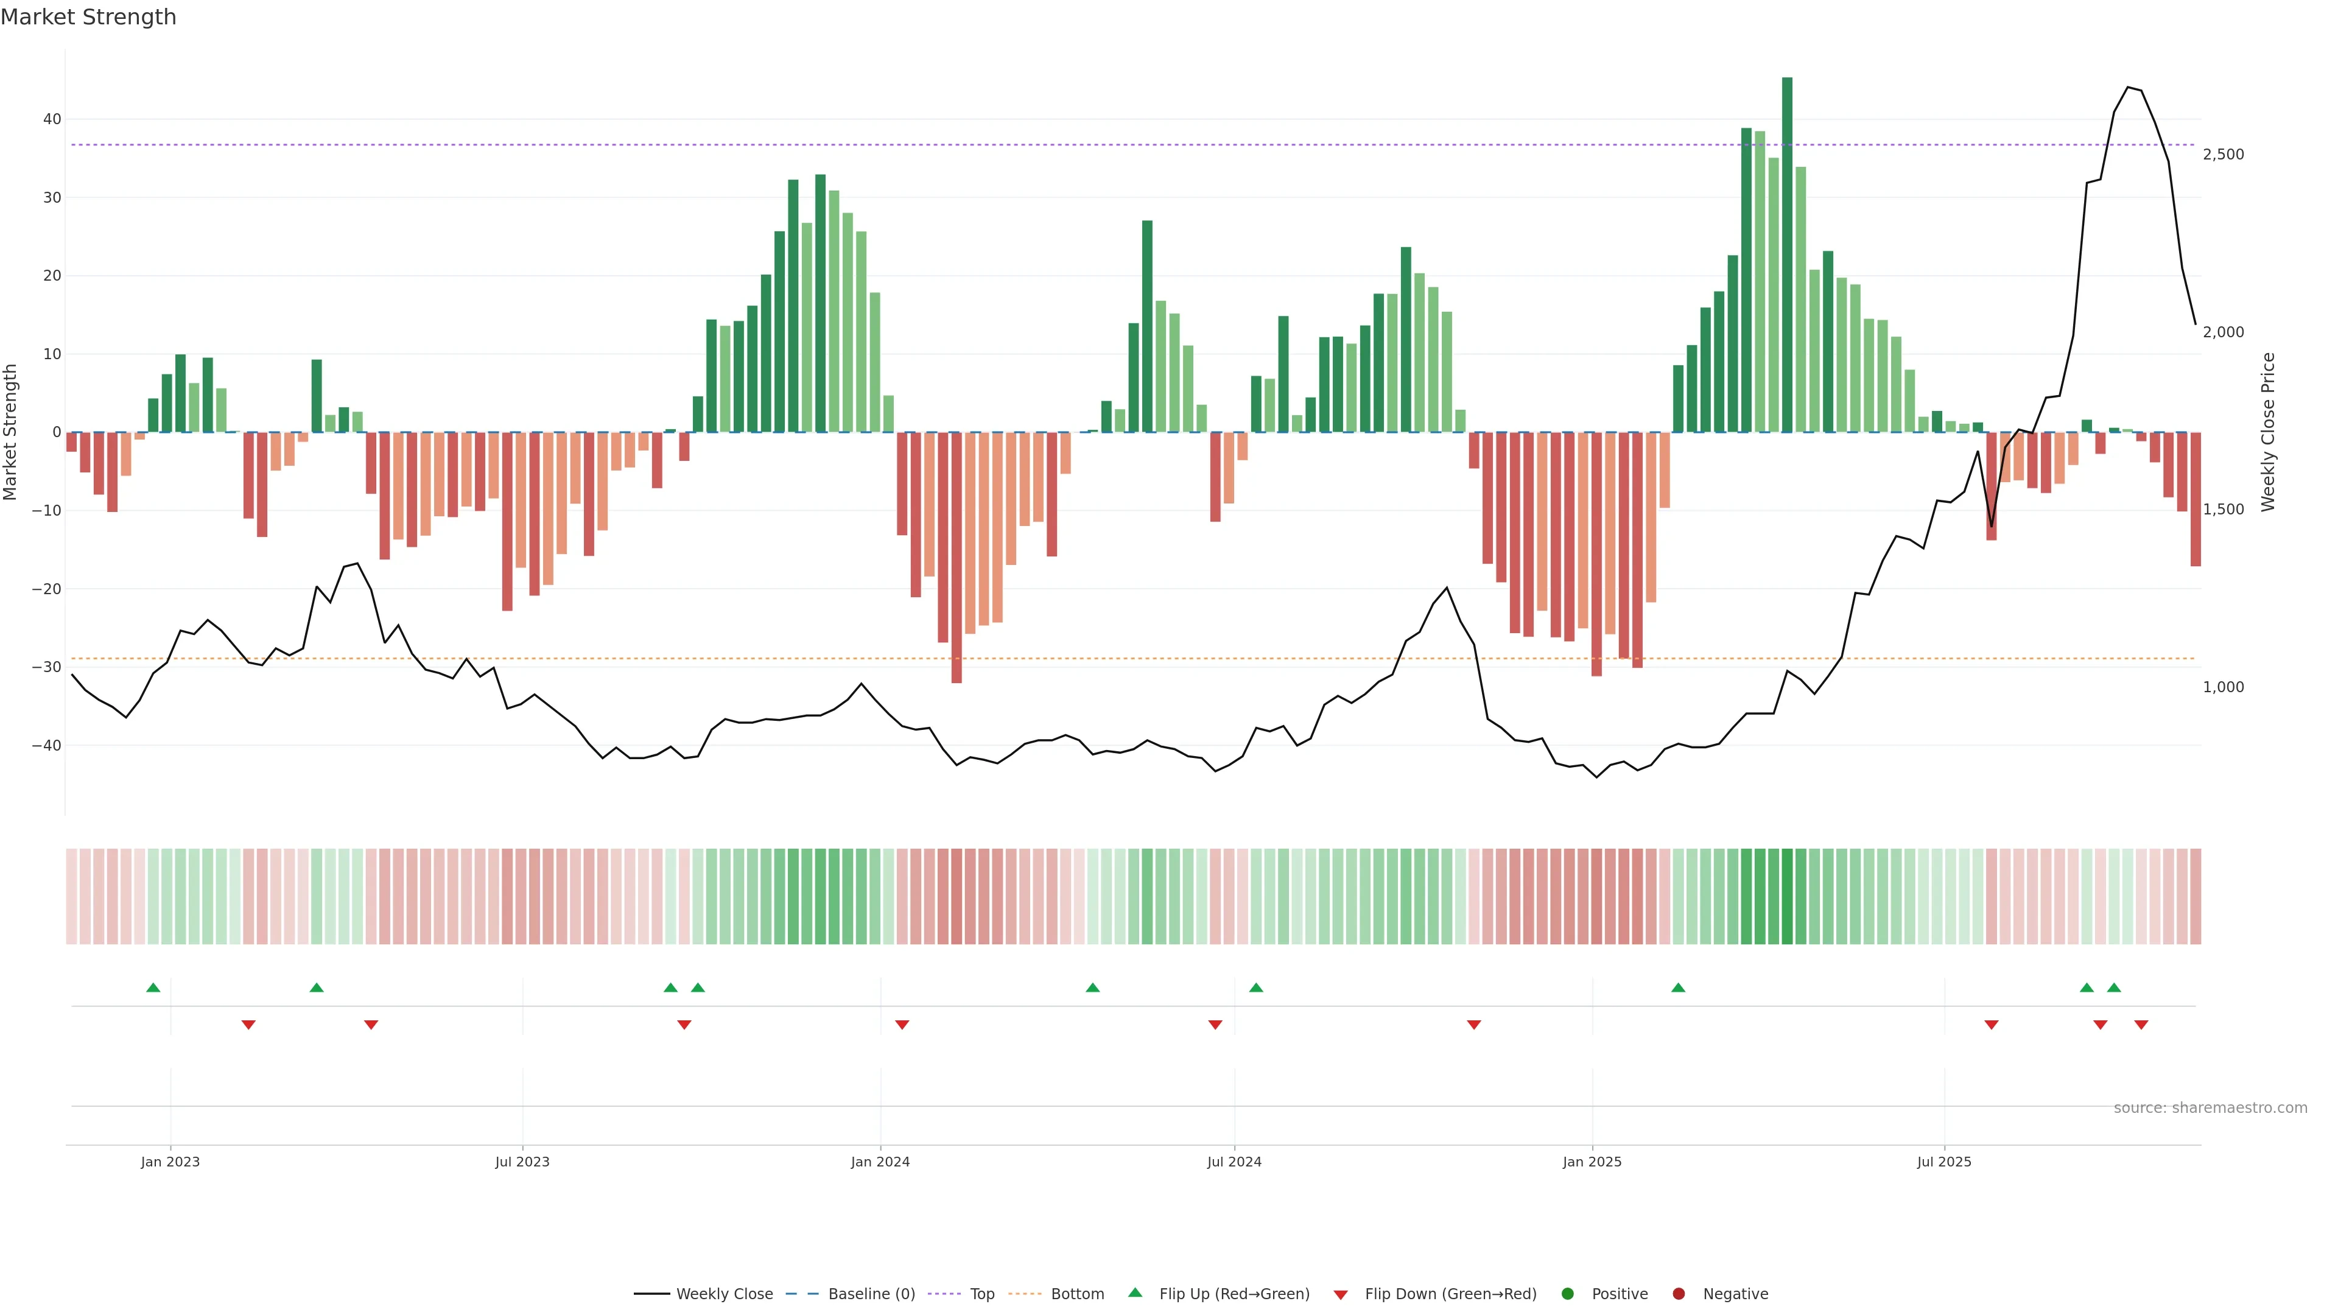This screenshot has width=2338, height=1315.
Task: Click the last red flip-down marker in late 2025
Action: point(2141,1025)
